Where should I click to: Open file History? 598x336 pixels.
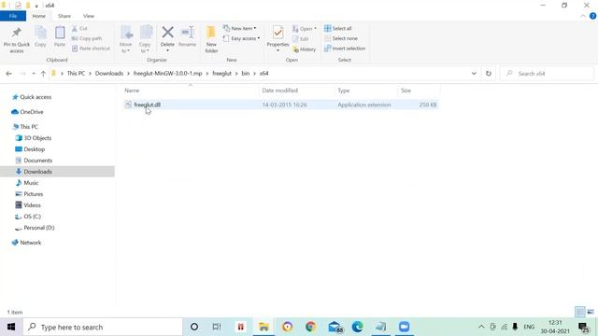coord(305,49)
